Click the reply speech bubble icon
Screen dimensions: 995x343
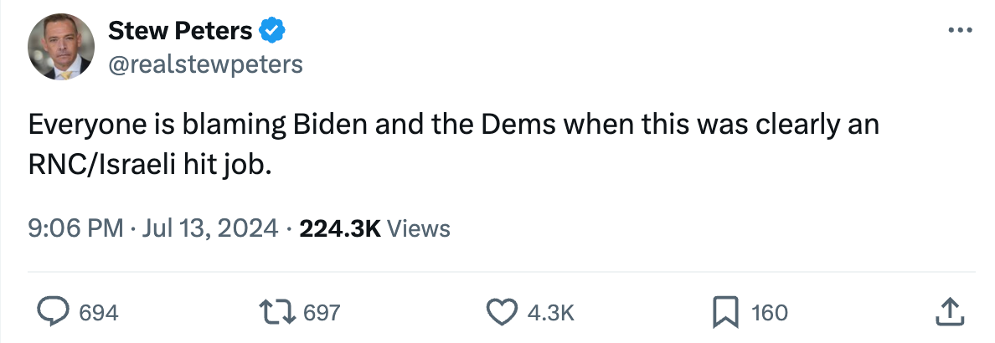[54, 313]
